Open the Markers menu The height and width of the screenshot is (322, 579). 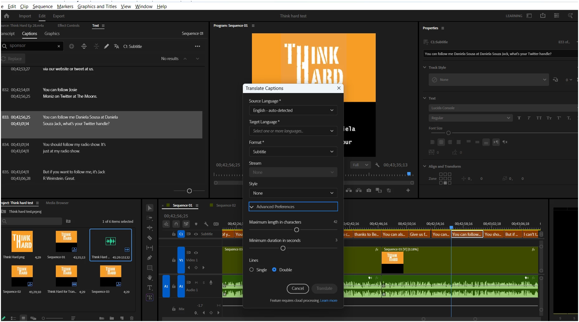click(x=65, y=6)
